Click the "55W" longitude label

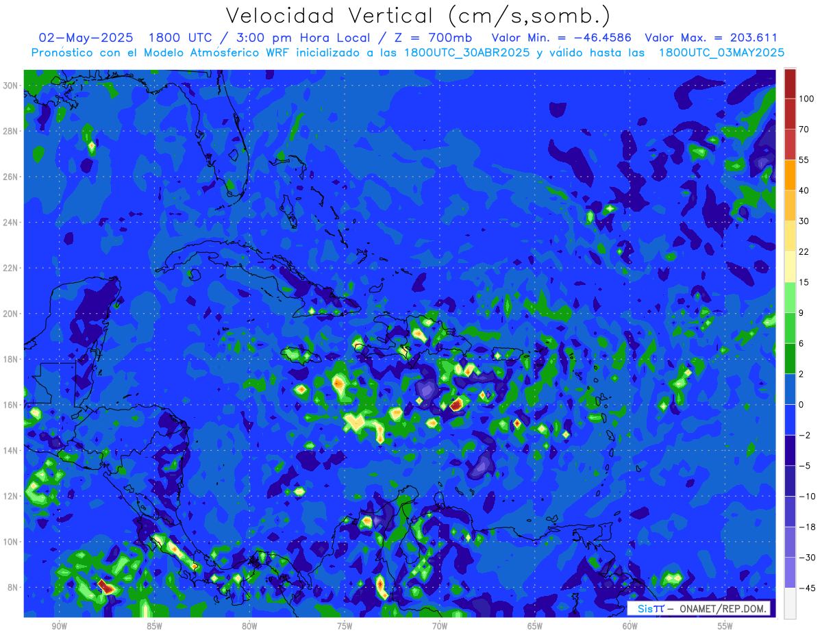click(x=725, y=626)
